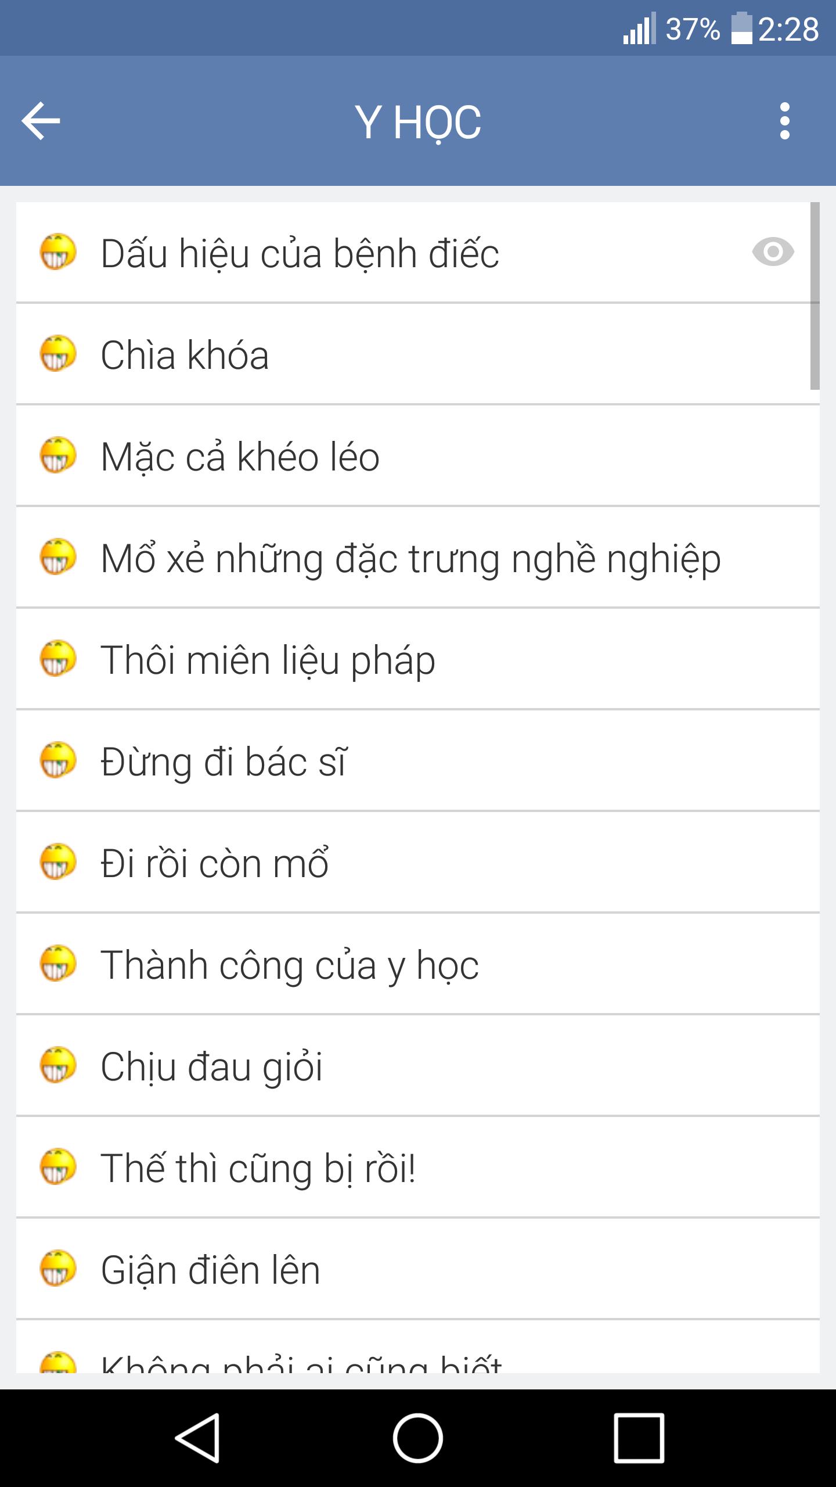This screenshot has width=836, height=1487.
Task: Tap the eye icon on first story
Action: click(773, 252)
